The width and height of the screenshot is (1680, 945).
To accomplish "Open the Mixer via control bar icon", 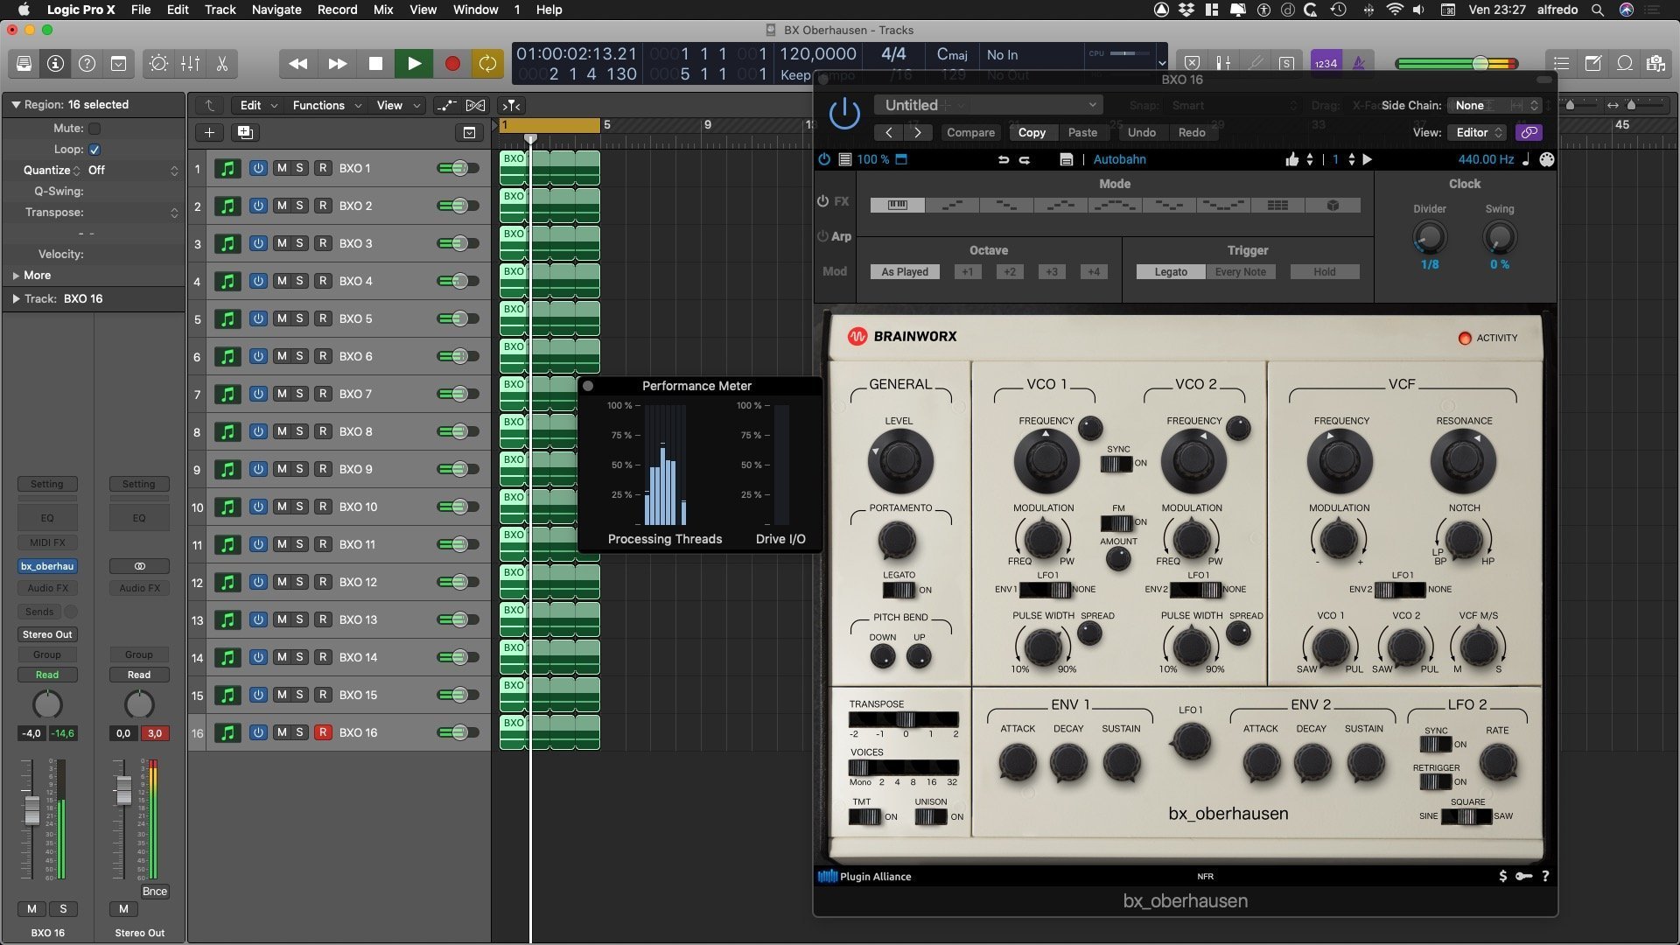I will (x=190, y=63).
